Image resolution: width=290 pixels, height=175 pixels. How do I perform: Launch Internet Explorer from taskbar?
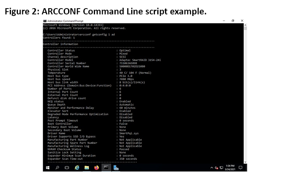click(x=77, y=168)
